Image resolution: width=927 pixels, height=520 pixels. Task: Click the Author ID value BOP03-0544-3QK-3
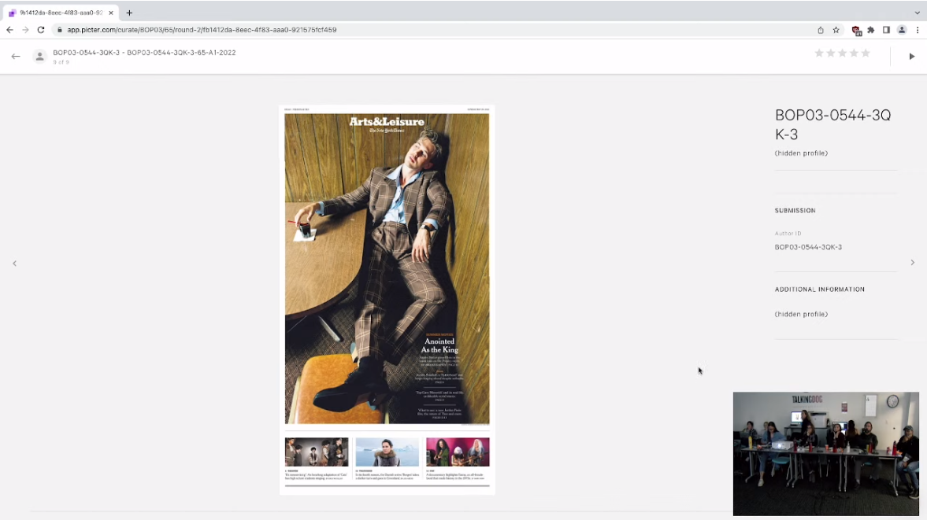pos(808,247)
